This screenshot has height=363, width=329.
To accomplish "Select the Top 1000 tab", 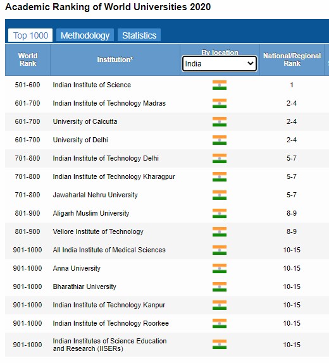I will coord(30,35).
